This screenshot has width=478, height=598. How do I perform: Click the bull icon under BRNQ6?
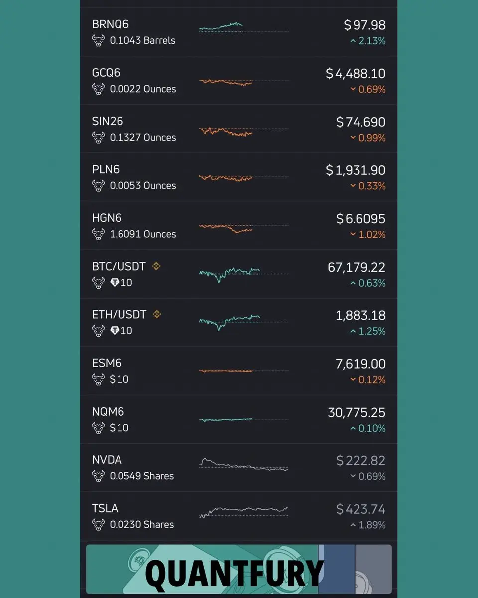[98, 40]
